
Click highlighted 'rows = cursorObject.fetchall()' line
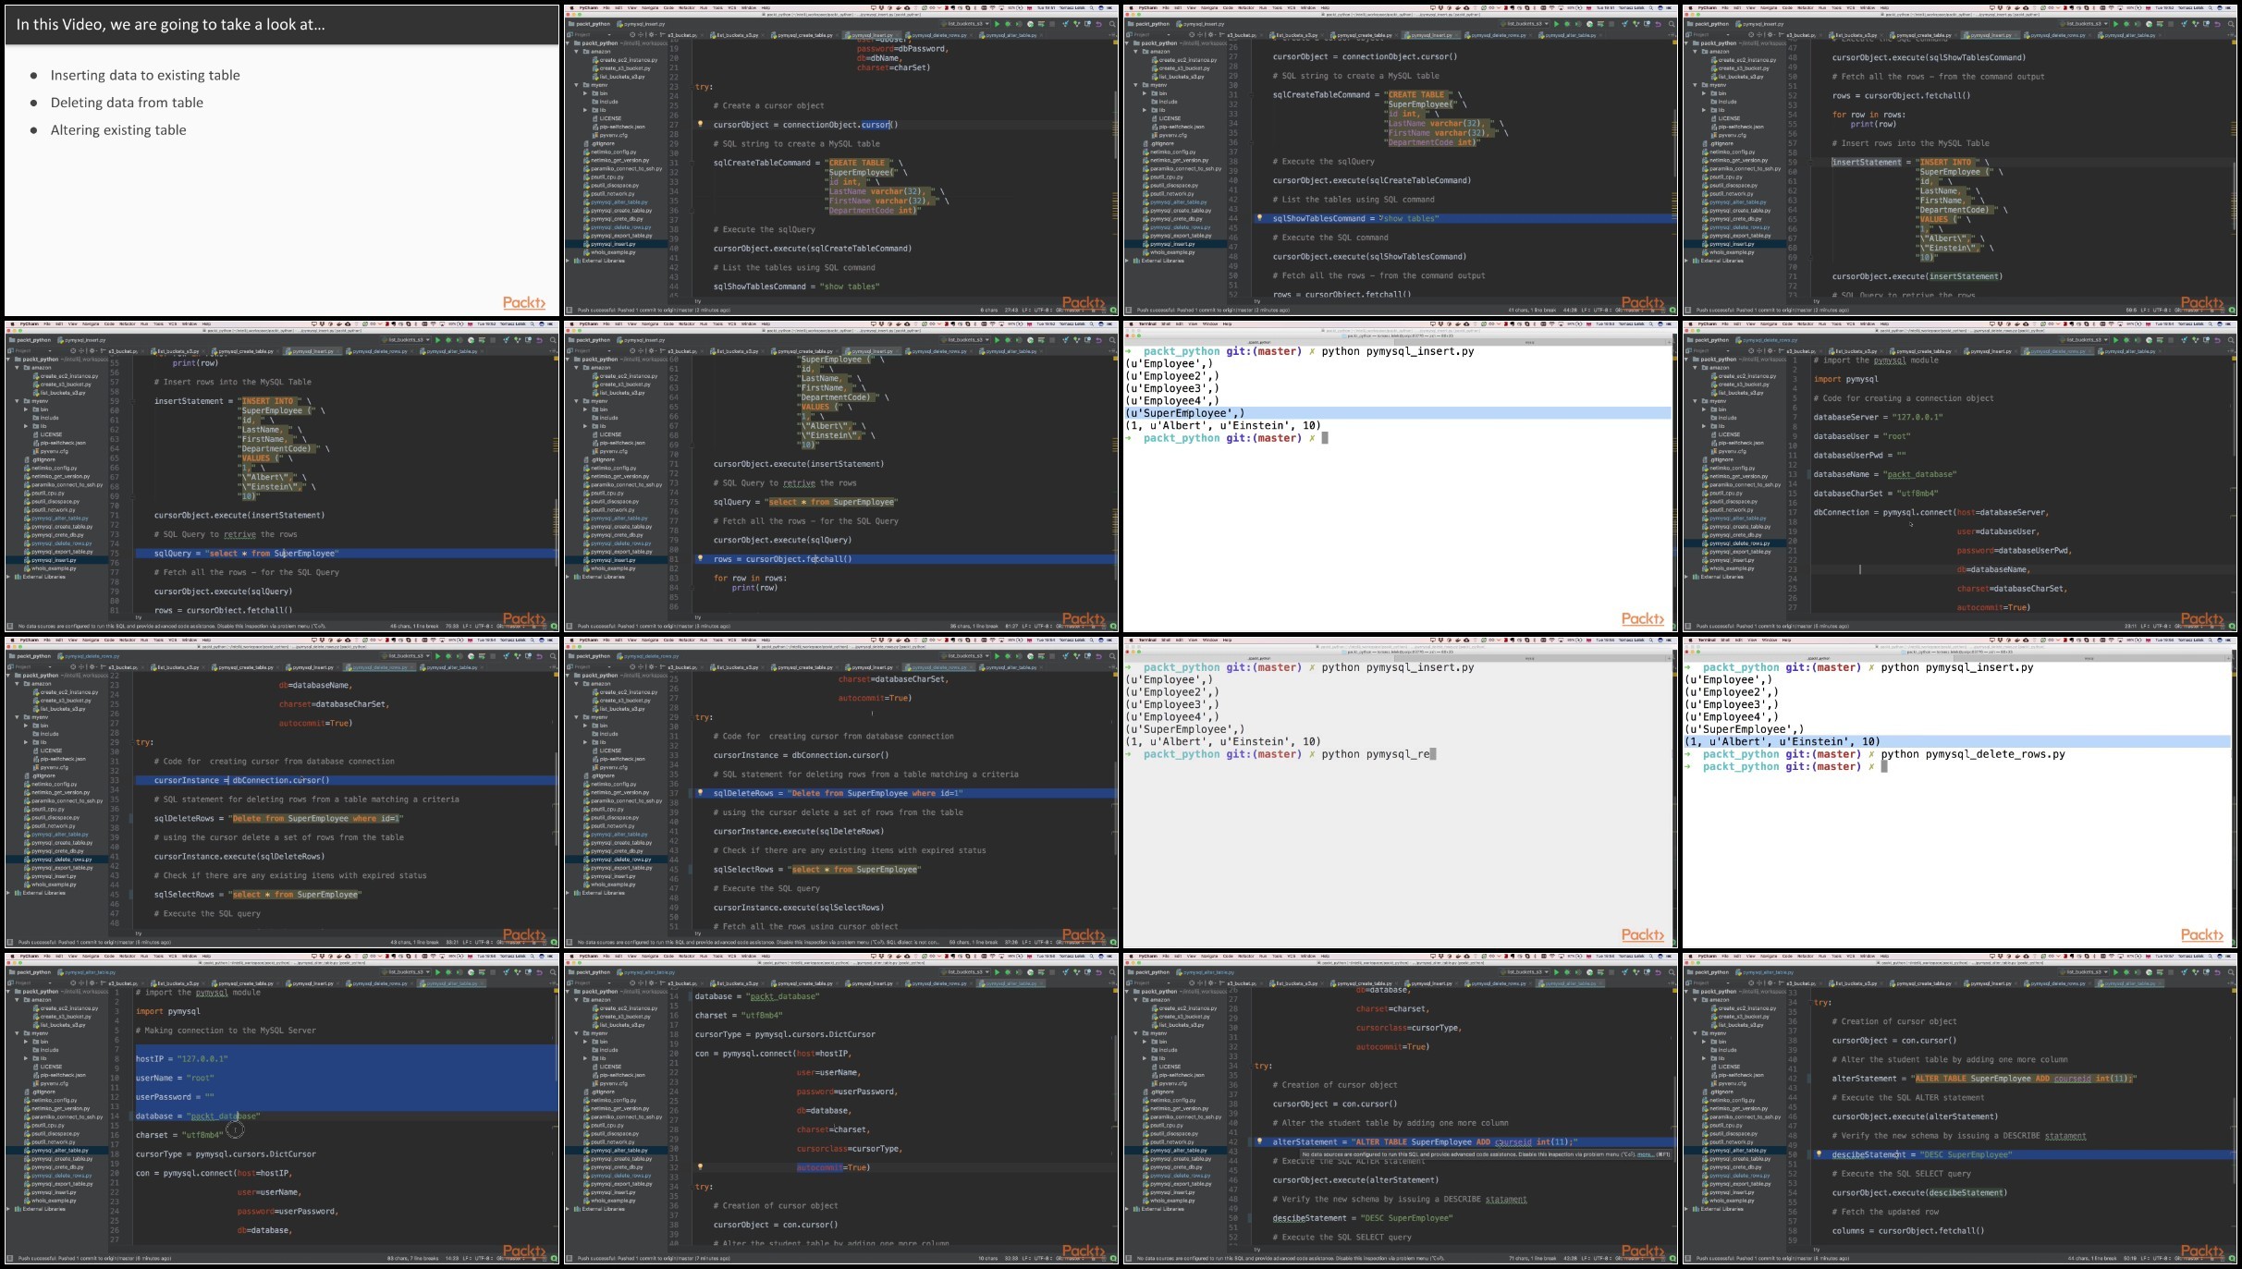(904, 559)
